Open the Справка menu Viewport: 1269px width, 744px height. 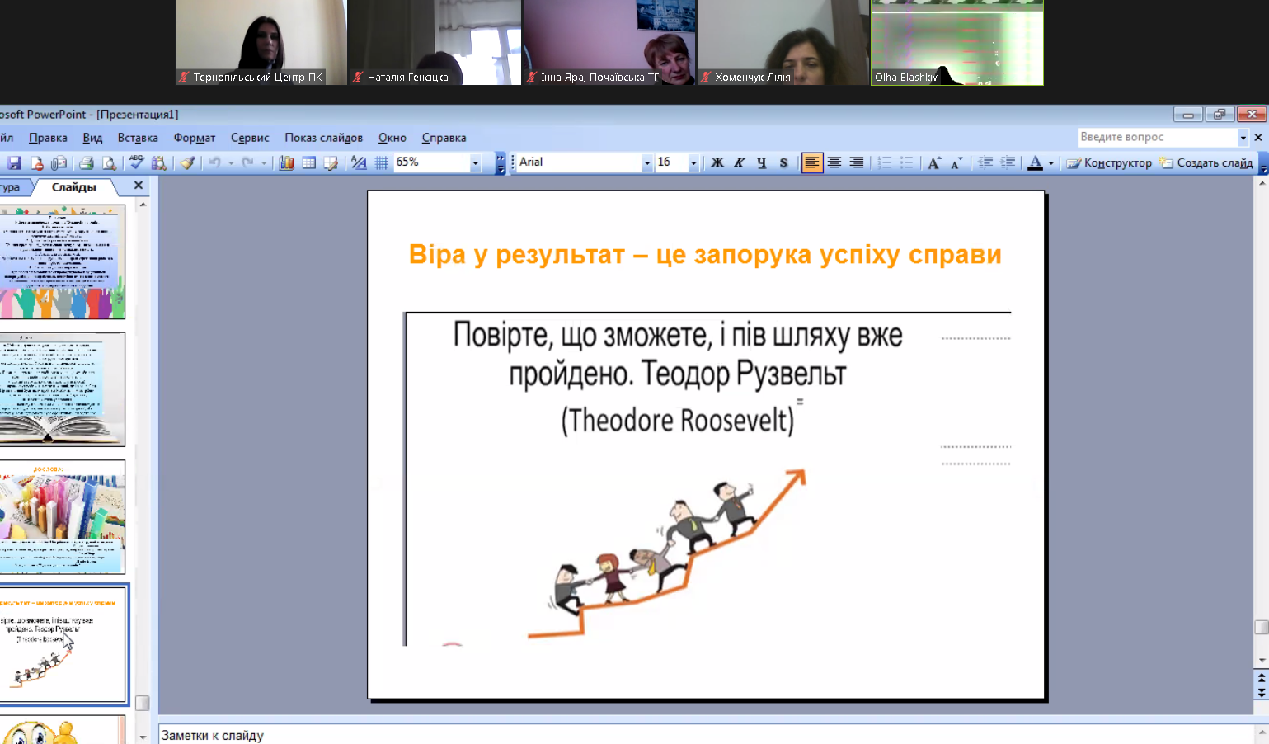click(x=444, y=138)
